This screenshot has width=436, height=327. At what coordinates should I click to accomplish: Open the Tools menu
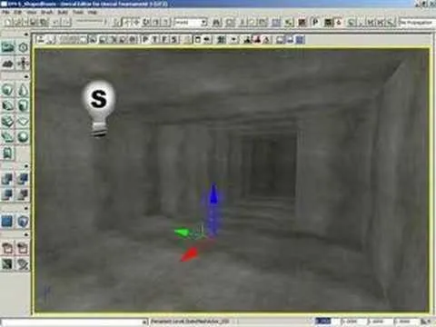[78, 12]
